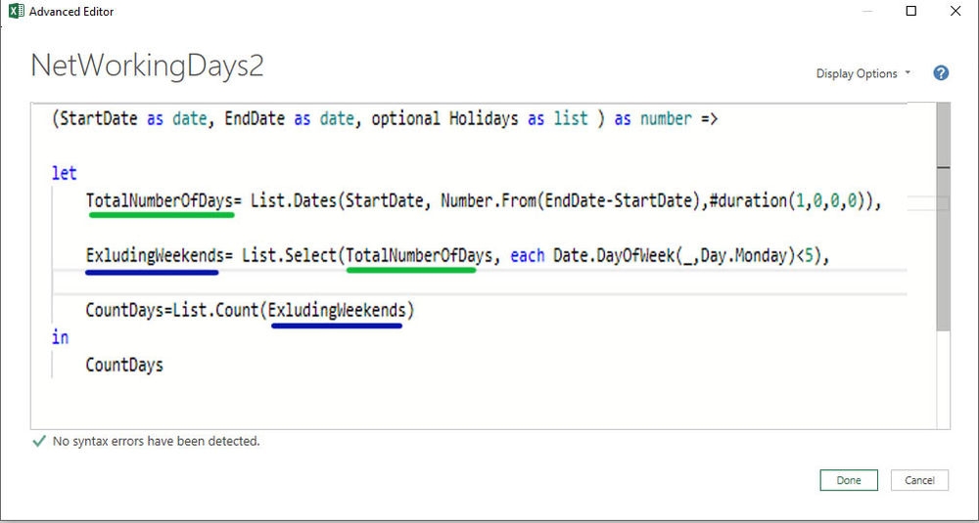This screenshot has width=979, height=523.
Task: Click '(StartDate' in the function signature
Action: point(94,118)
